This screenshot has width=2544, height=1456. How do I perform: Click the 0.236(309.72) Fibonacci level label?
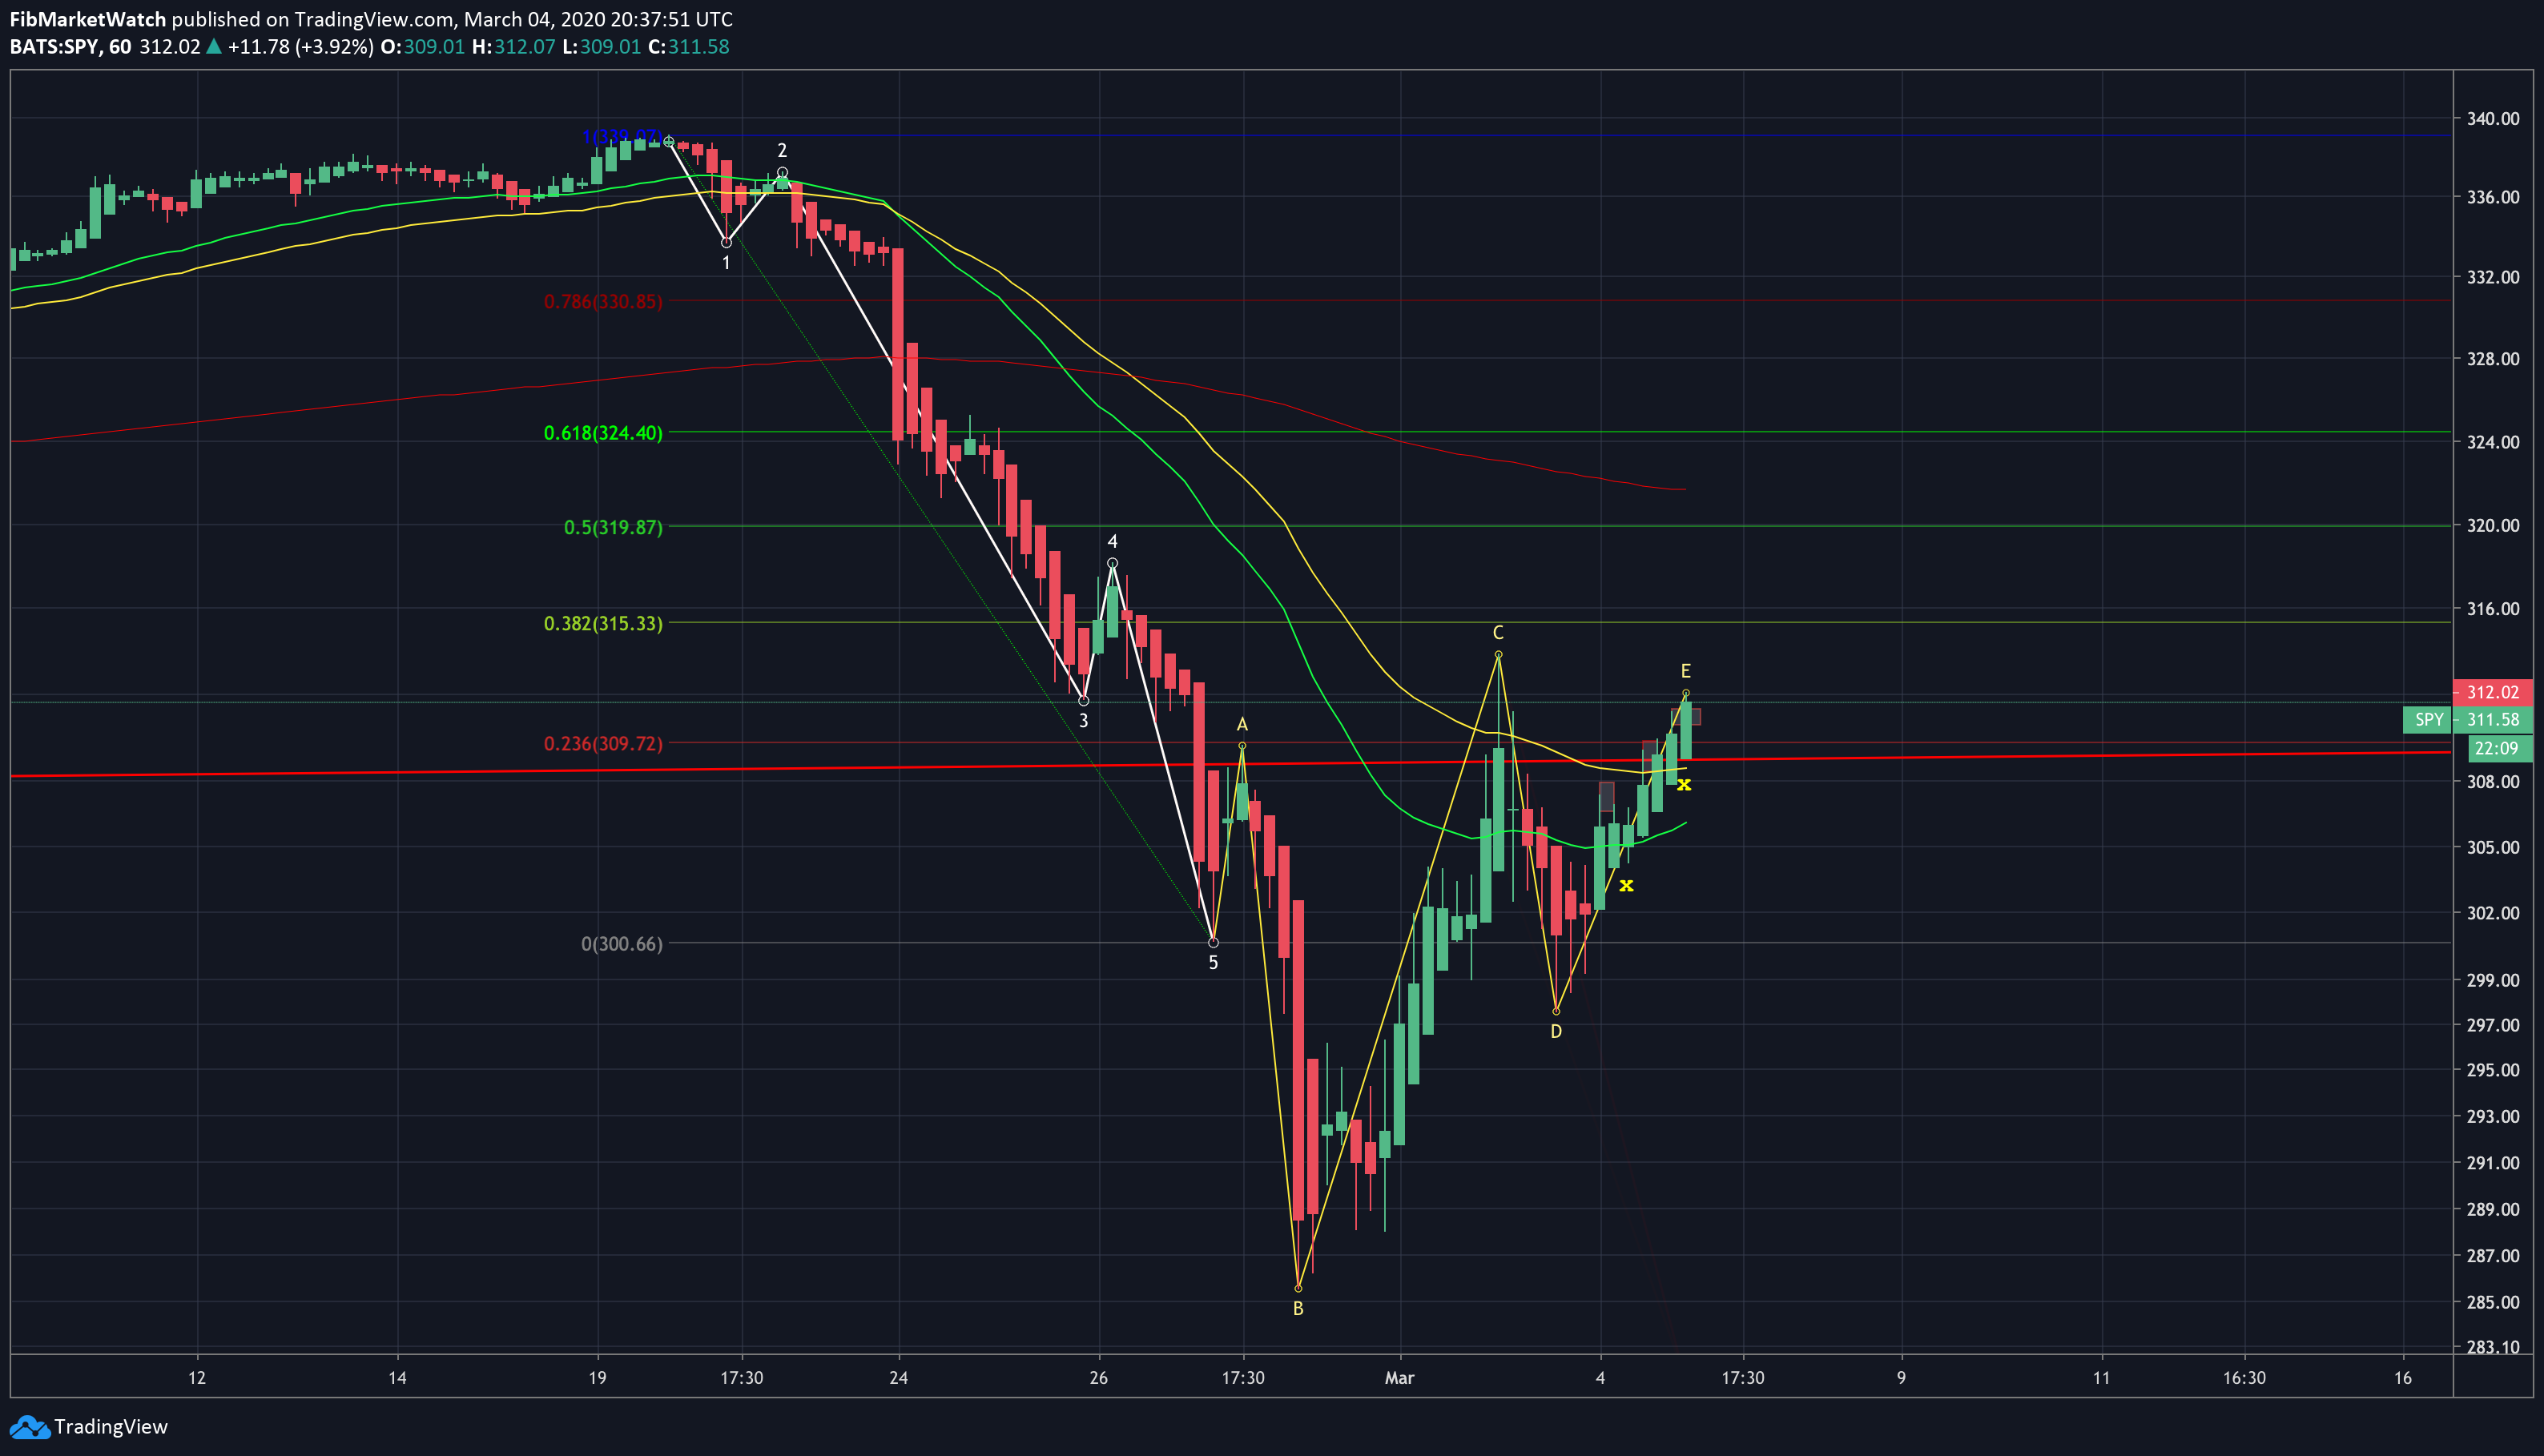click(603, 744)
